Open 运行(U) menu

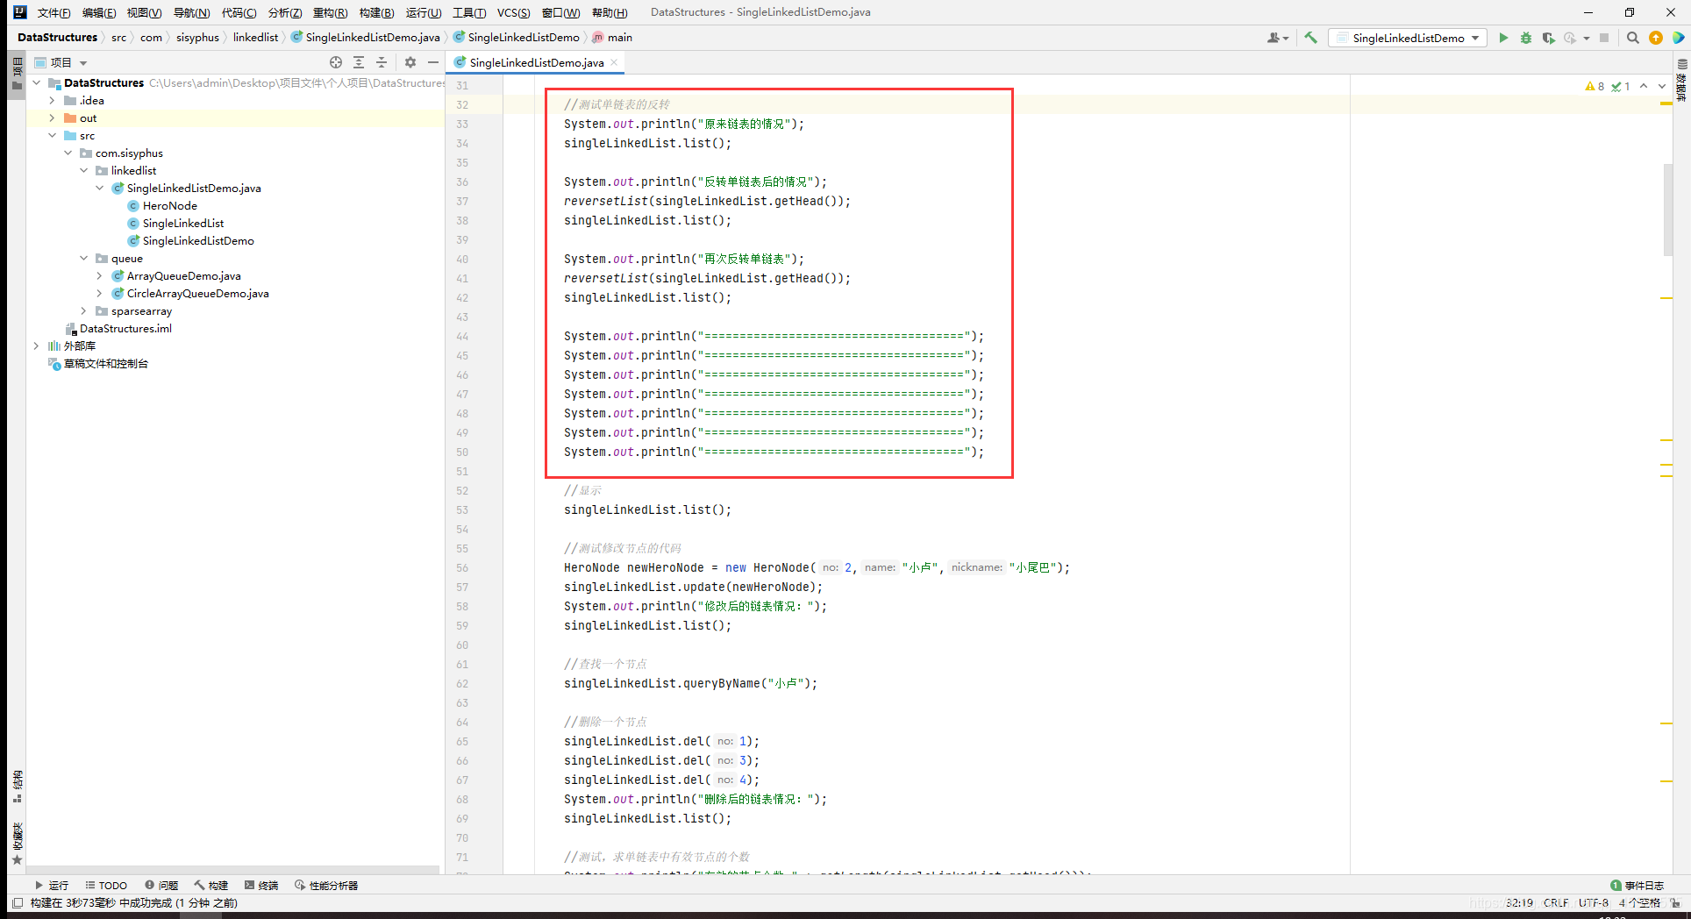424,12
